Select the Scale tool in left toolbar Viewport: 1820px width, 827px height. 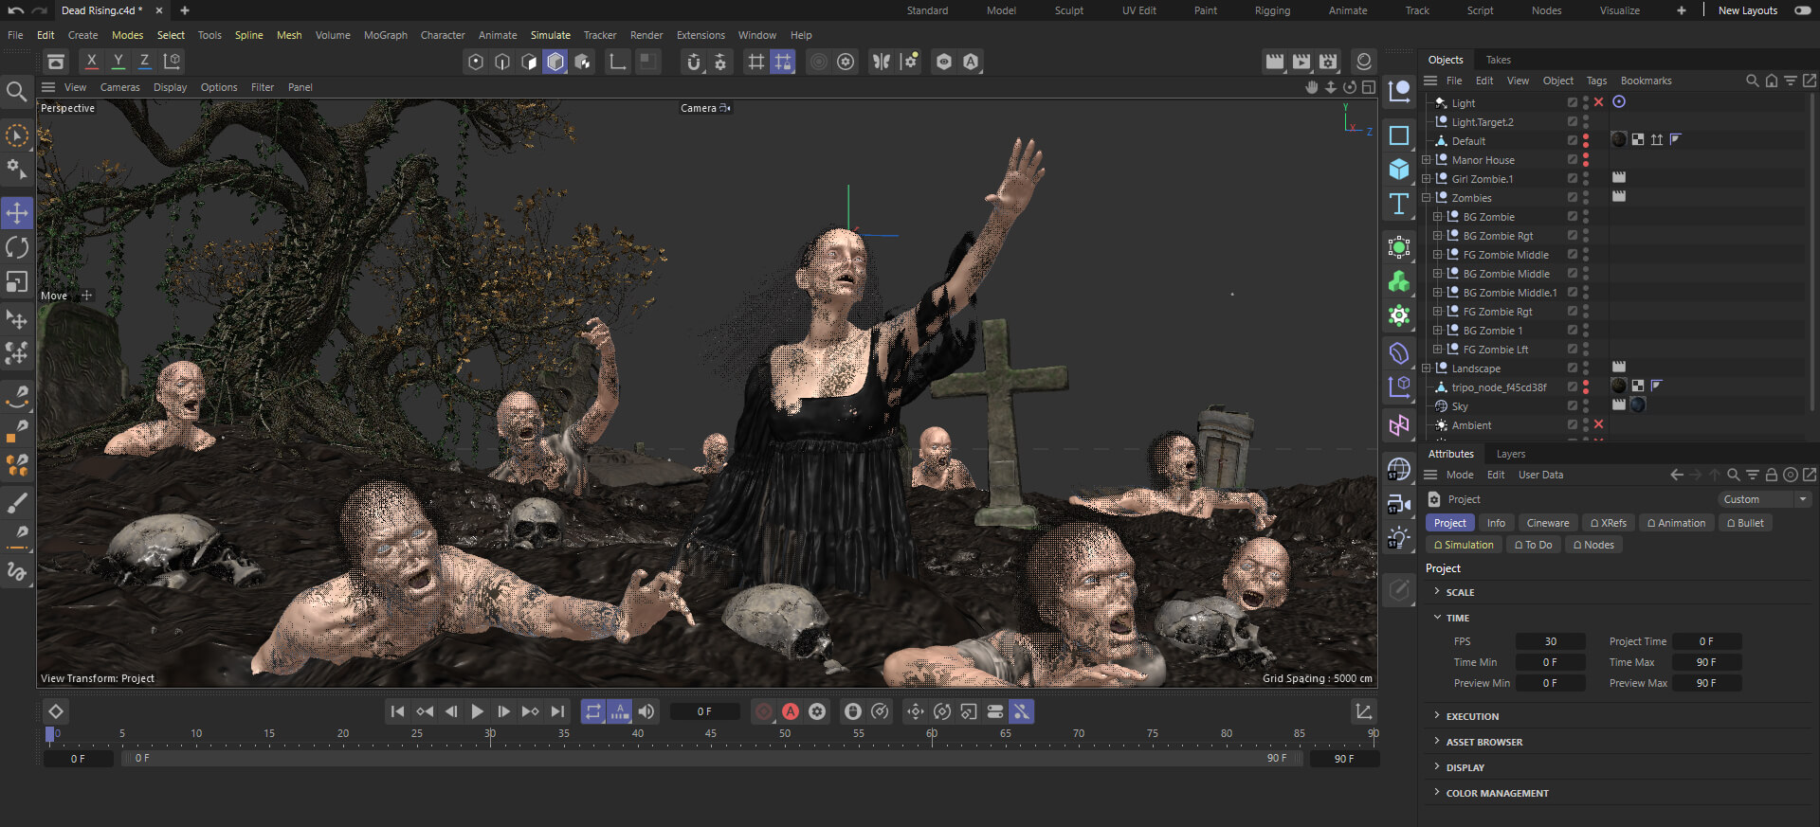(x=17, y=281)
